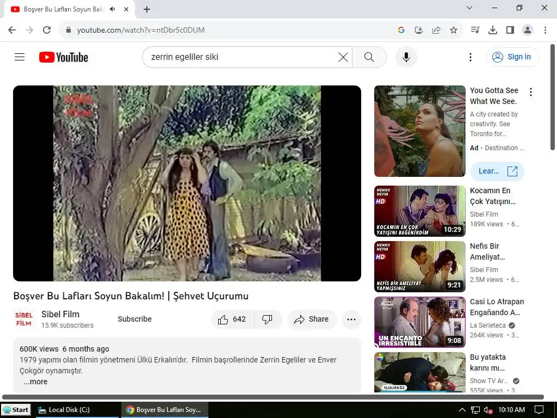Open the Sibel Film channel avatar
This screenshot has height=418, width=557.
(23, 319)
